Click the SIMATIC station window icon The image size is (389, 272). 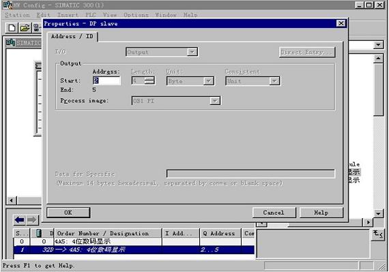(x=11, y=42)
